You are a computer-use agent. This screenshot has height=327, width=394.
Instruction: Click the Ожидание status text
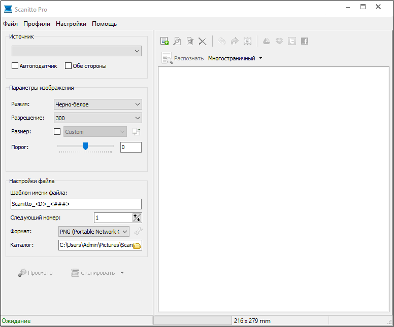16,321
